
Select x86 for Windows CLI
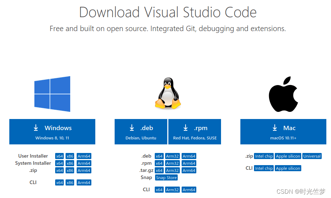click(70, 183)
